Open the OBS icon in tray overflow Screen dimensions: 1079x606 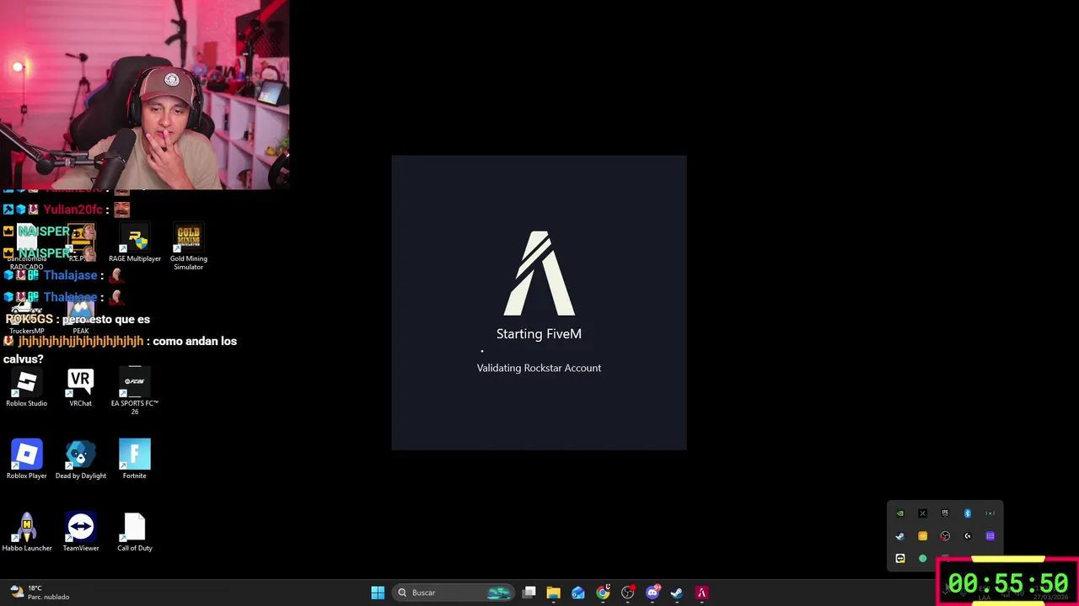click(945, 536)
